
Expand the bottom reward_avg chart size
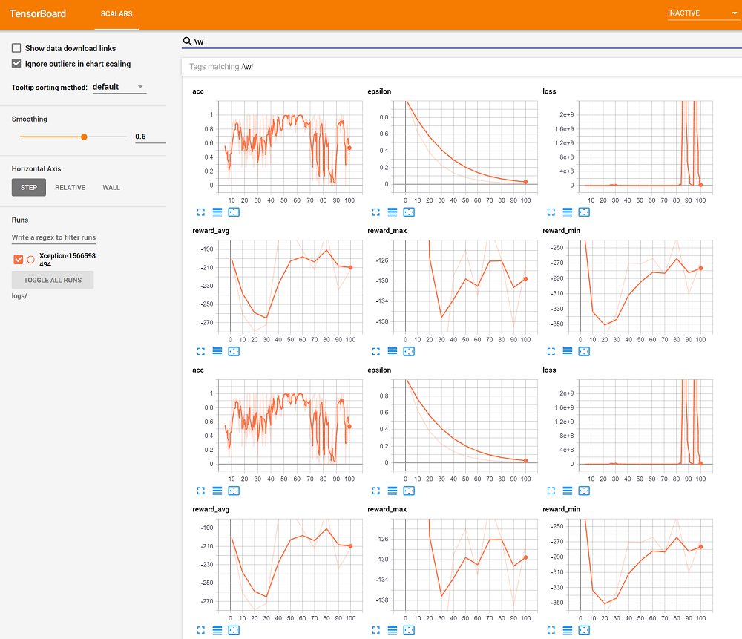point(200,630)
